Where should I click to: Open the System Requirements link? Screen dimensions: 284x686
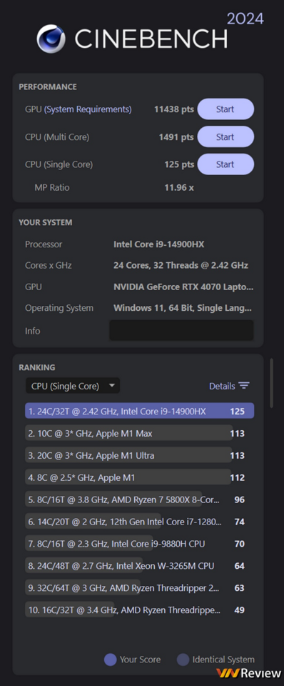pos(88,109)
